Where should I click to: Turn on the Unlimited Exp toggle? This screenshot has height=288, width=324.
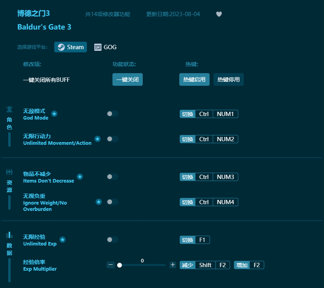tap(112, 240)
